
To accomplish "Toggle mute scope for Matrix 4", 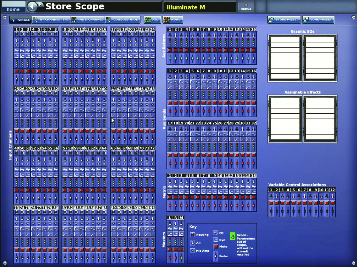I will click(x=187, y=197).
